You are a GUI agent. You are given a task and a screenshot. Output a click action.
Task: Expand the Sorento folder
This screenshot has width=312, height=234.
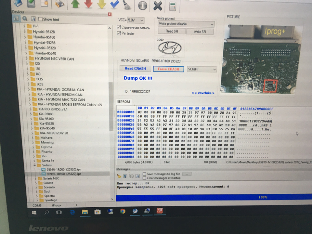[36, 187]
